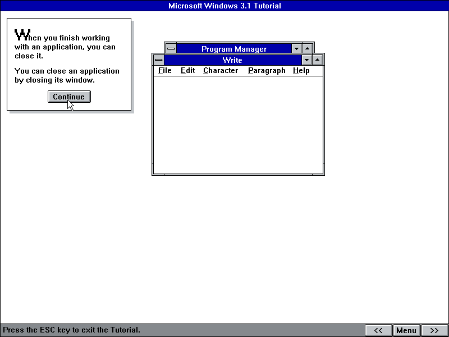
Task: Maximize the Program Manager window
Action: point(307,48)
